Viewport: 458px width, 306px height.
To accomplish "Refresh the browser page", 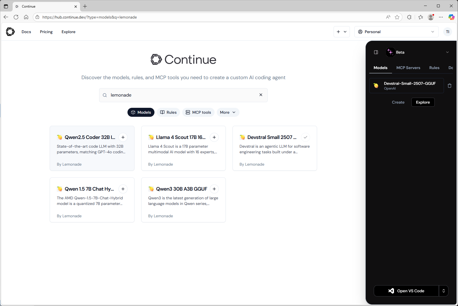I will pos(16,17).
